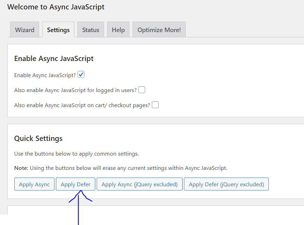This screenshot has height=225, width=304.
Task: Click Apply Defer (jQuery excluded) button
Action: pos(226,184)
